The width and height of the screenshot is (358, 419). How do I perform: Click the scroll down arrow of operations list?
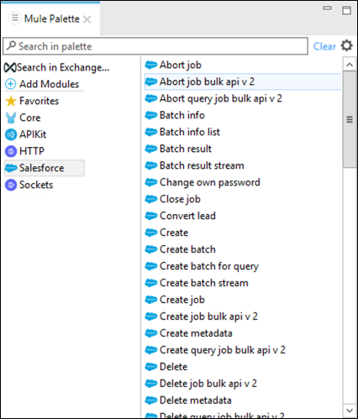point(350,411)
